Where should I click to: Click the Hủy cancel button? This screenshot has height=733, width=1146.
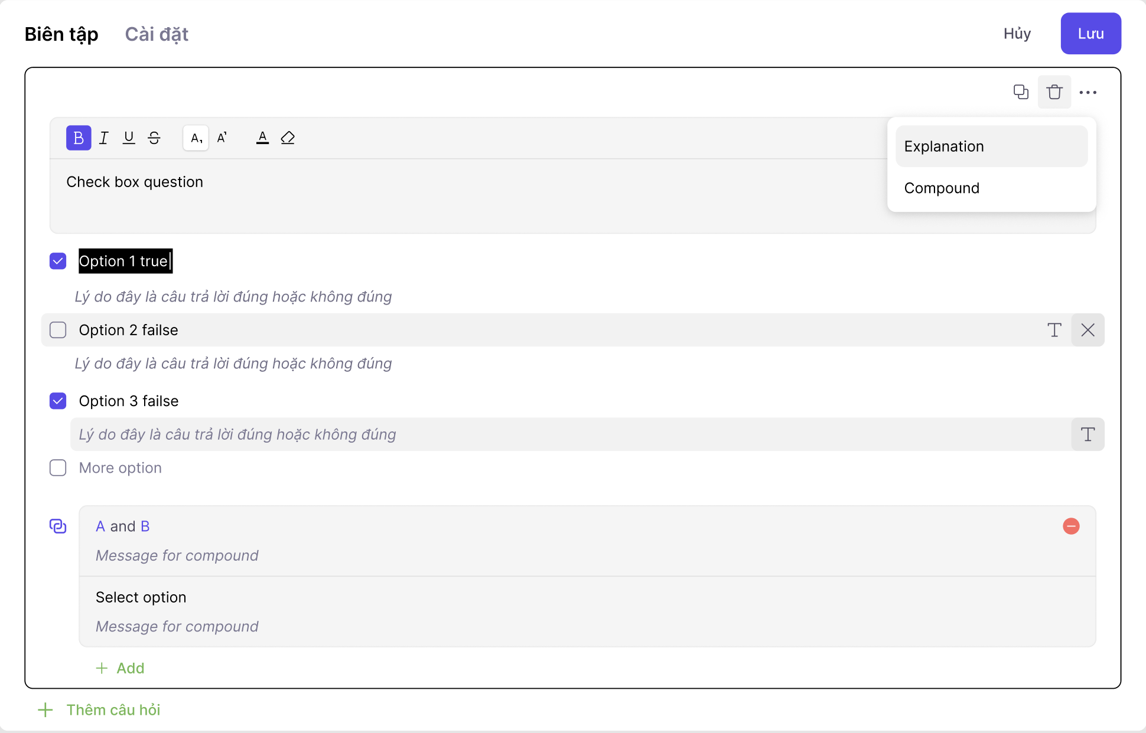(x=1017, y=34)
